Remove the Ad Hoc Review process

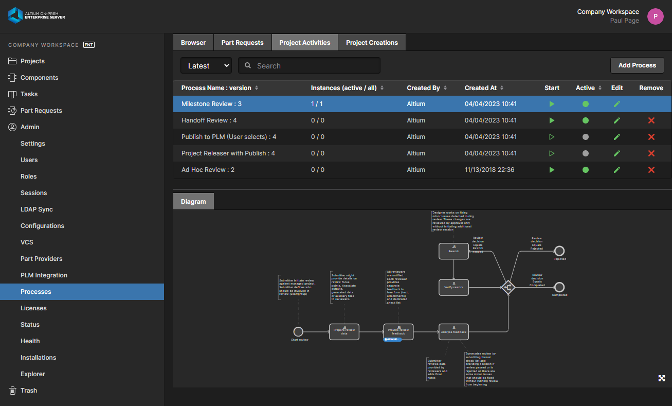coord(651,170)
